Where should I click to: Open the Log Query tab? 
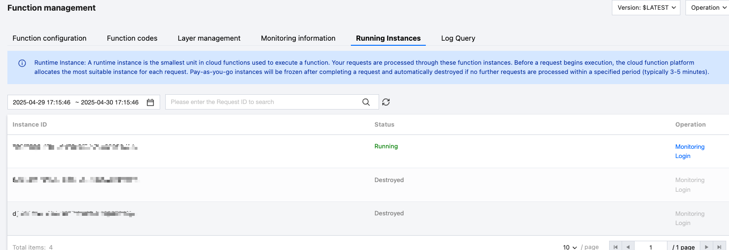(458, 38)
